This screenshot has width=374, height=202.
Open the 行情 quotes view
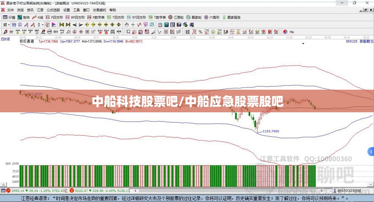coord(9,18)
